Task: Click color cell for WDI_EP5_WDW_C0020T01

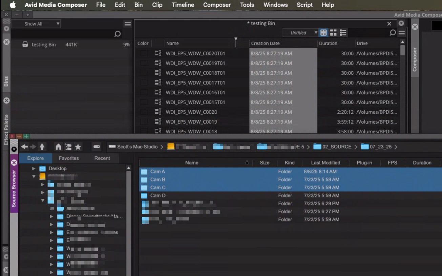Action: click(x=144, y=54)
